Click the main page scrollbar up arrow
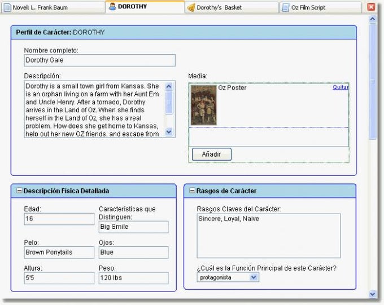Screen dimensions: 384x305 coord(373,19)
